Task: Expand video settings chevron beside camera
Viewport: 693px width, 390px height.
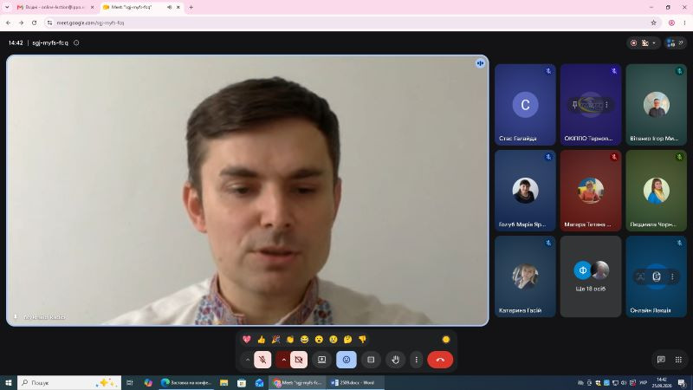Action: tap(283, 360)
